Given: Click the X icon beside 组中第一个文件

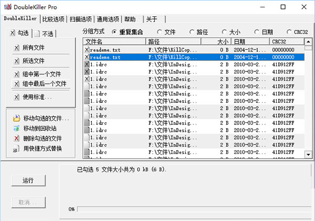Looking at the screenshot, I should pos(16,75).
